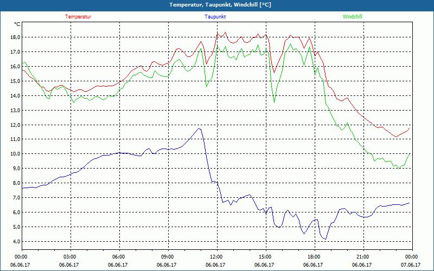Click the °C unit label
Screen dimensions: 434x271
click(17, 24)
